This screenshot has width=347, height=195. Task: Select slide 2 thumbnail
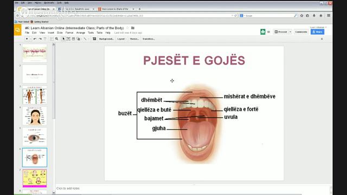coord(35,74)
